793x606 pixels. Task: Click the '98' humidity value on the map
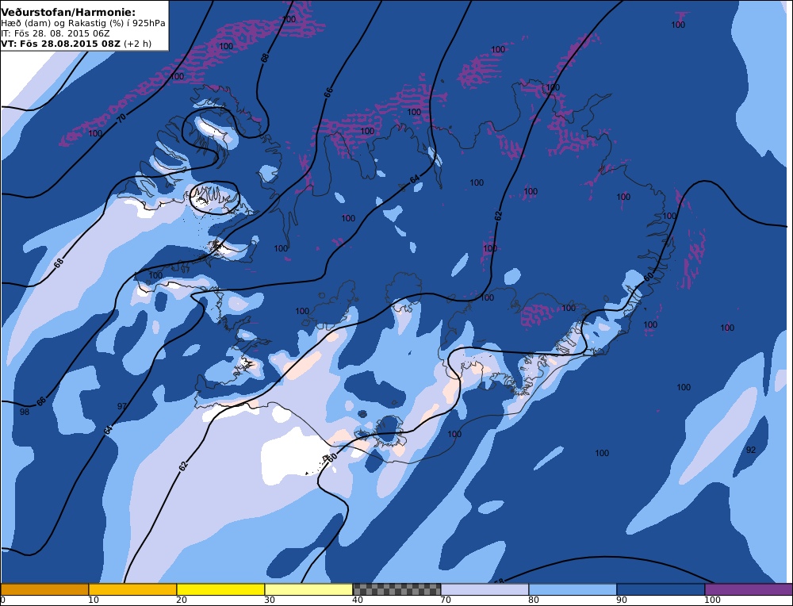[25, 412]
